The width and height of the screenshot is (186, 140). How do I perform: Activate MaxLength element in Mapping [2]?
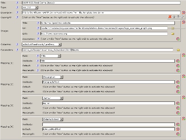(x=178, y=91)
